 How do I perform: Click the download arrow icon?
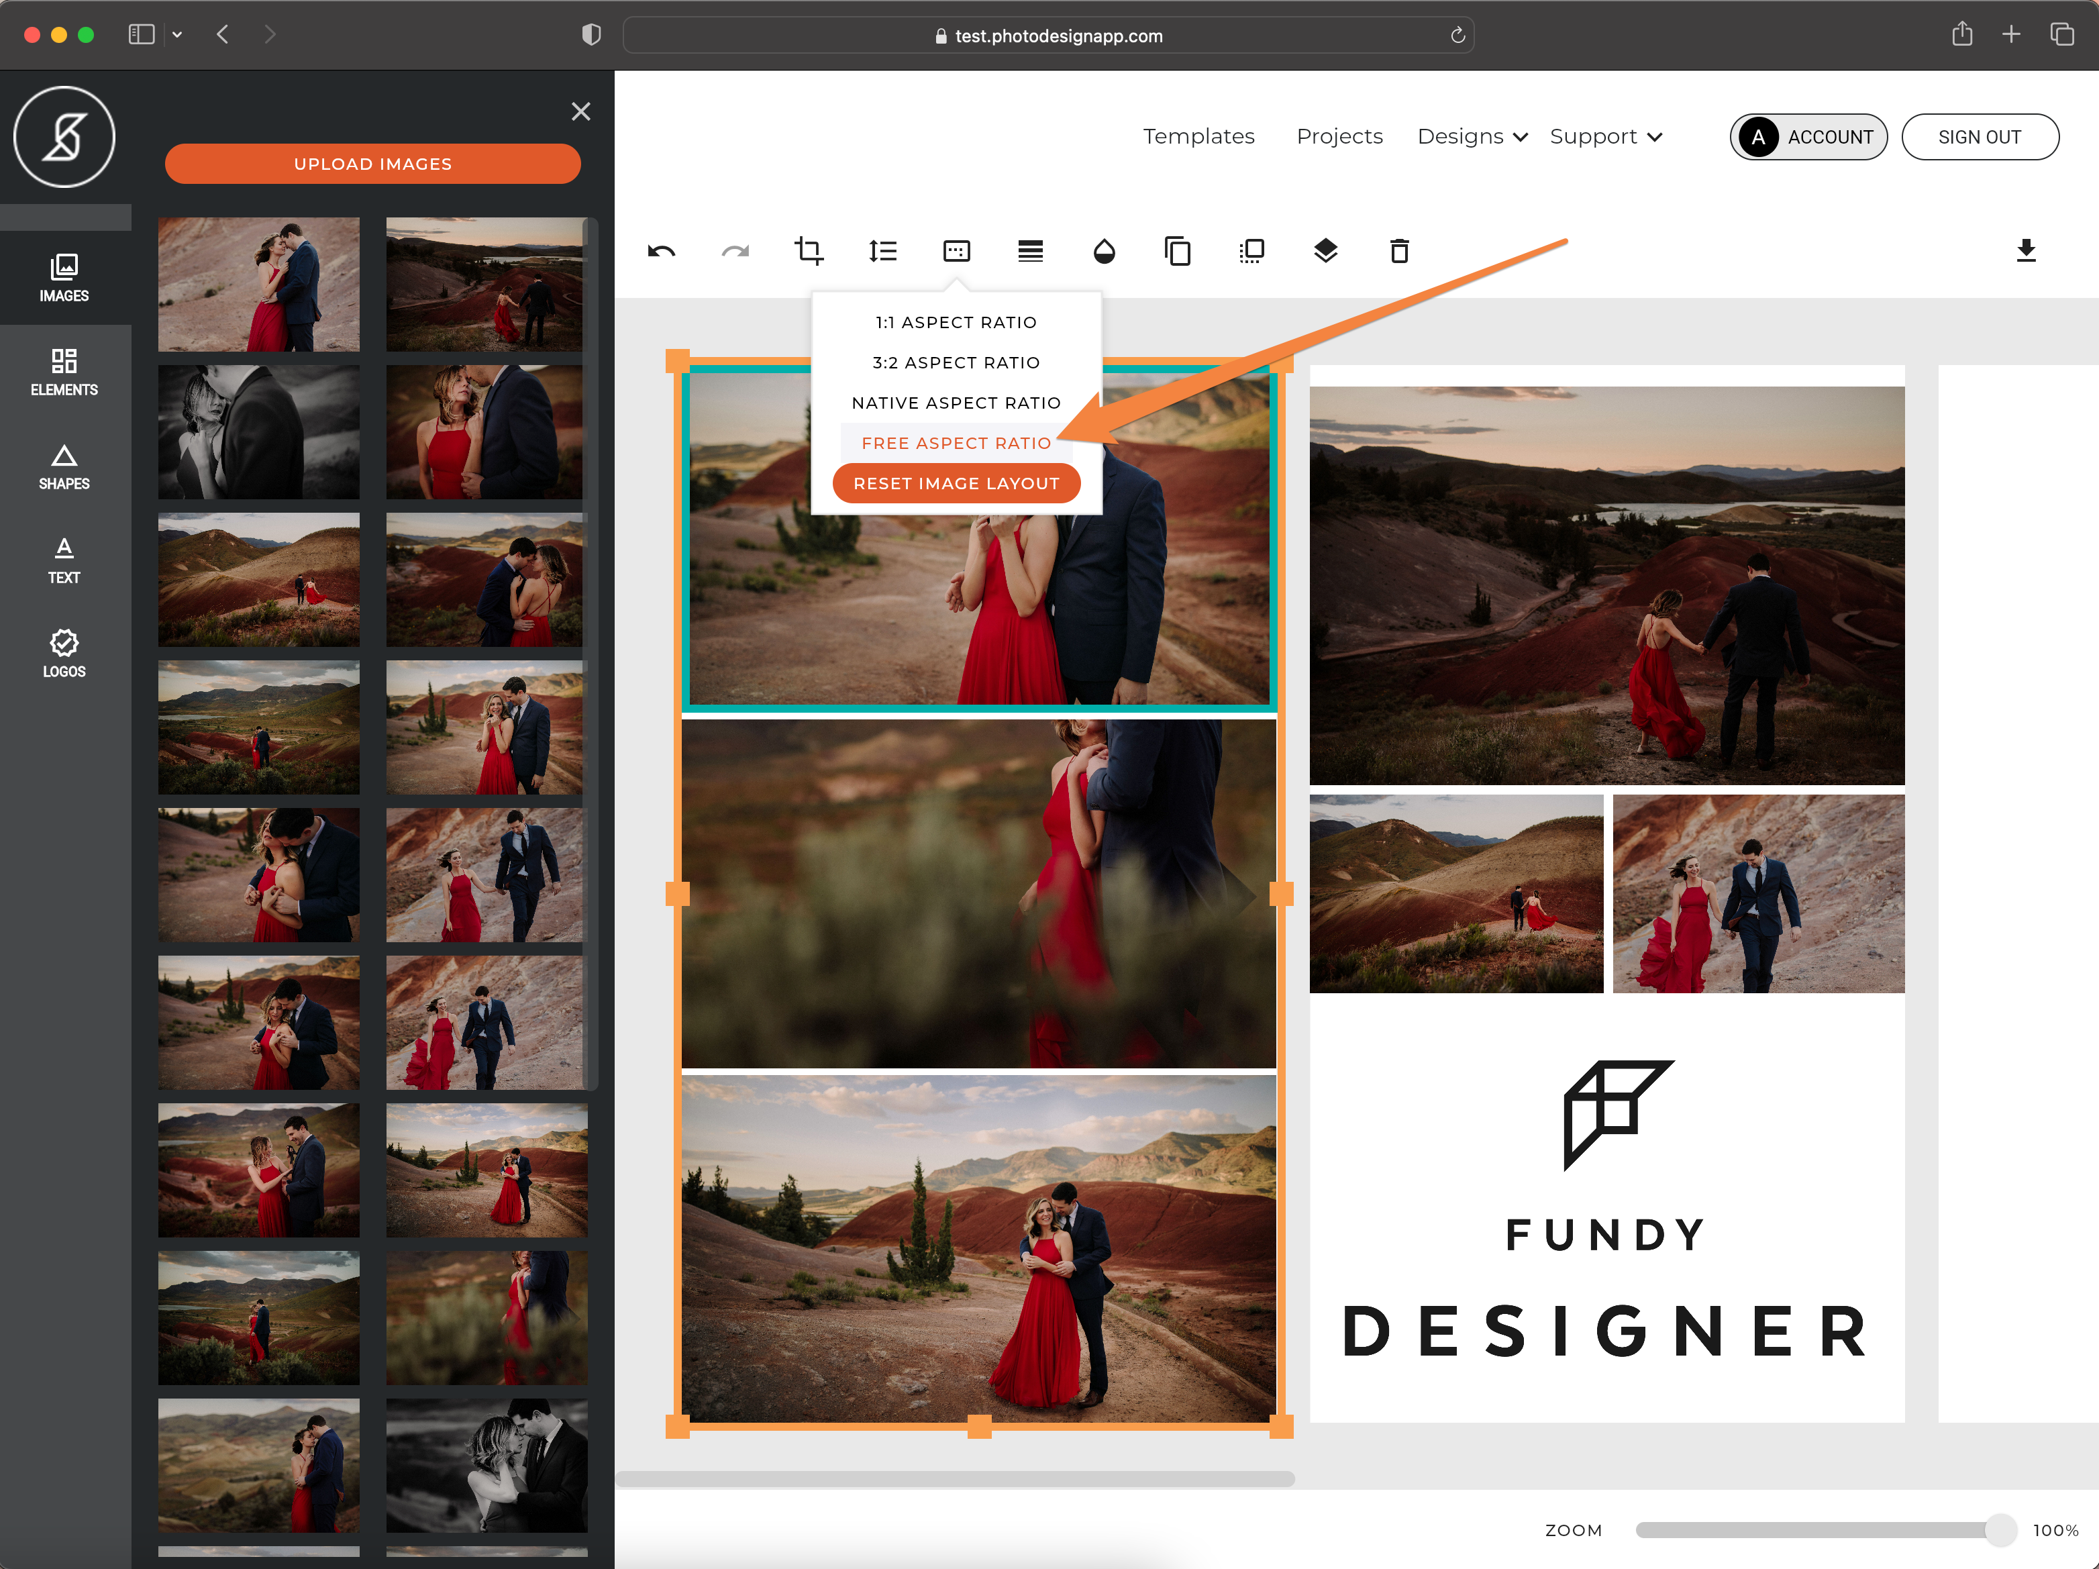click(x=2026, y=250)
